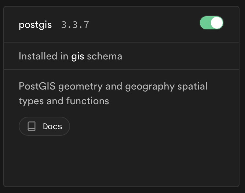Click the white knob of the enabled switch
The width and height of the screenshot is (245, 193).
click(x=217, y=23)
